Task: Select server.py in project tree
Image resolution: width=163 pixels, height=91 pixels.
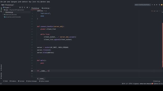Action: click(10, 12)
